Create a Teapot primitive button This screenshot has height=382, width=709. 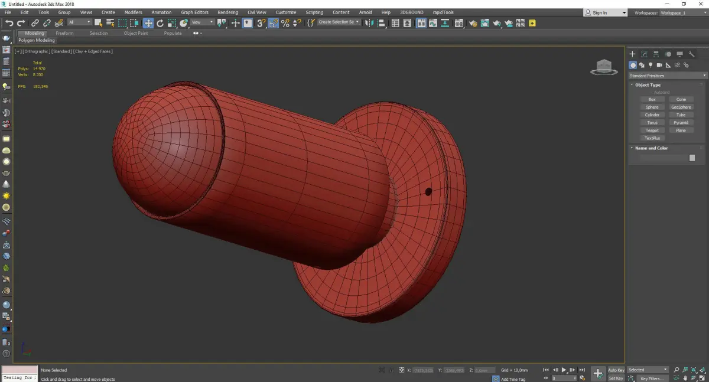click(x=652, y=130)
